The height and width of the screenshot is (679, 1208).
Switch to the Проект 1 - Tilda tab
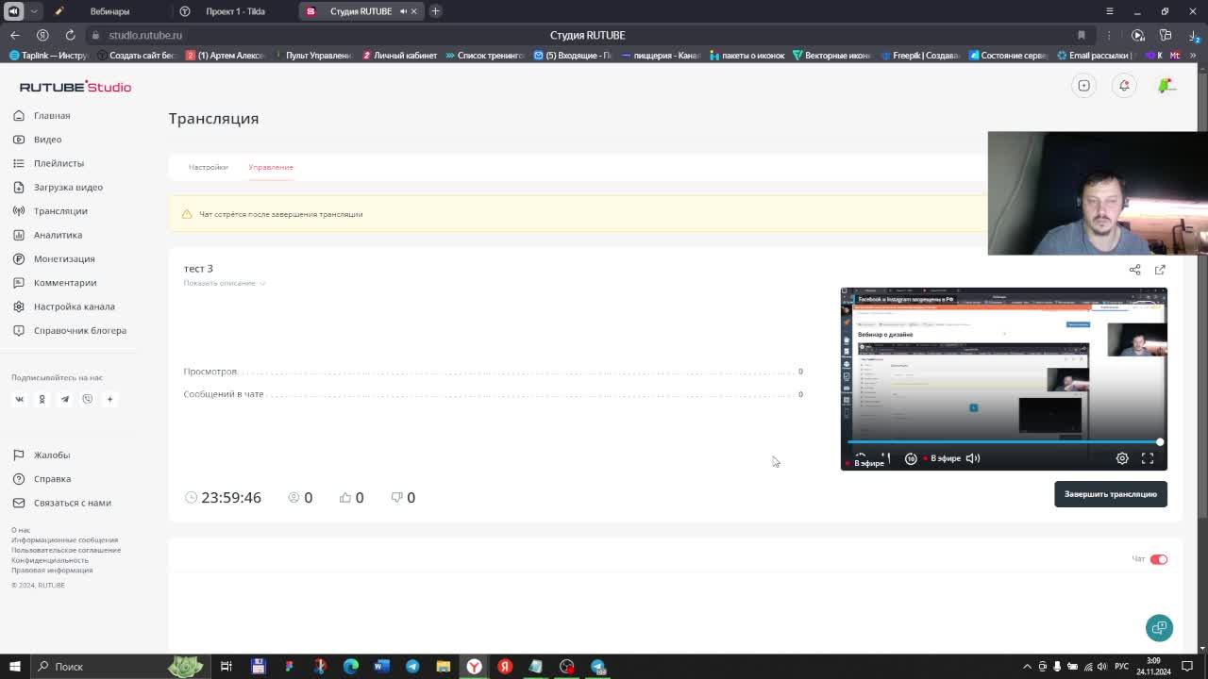tap(235, 11)
